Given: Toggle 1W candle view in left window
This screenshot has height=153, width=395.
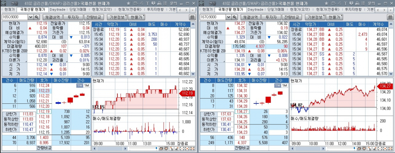Looking at the screenshot, I should (79, 86).
